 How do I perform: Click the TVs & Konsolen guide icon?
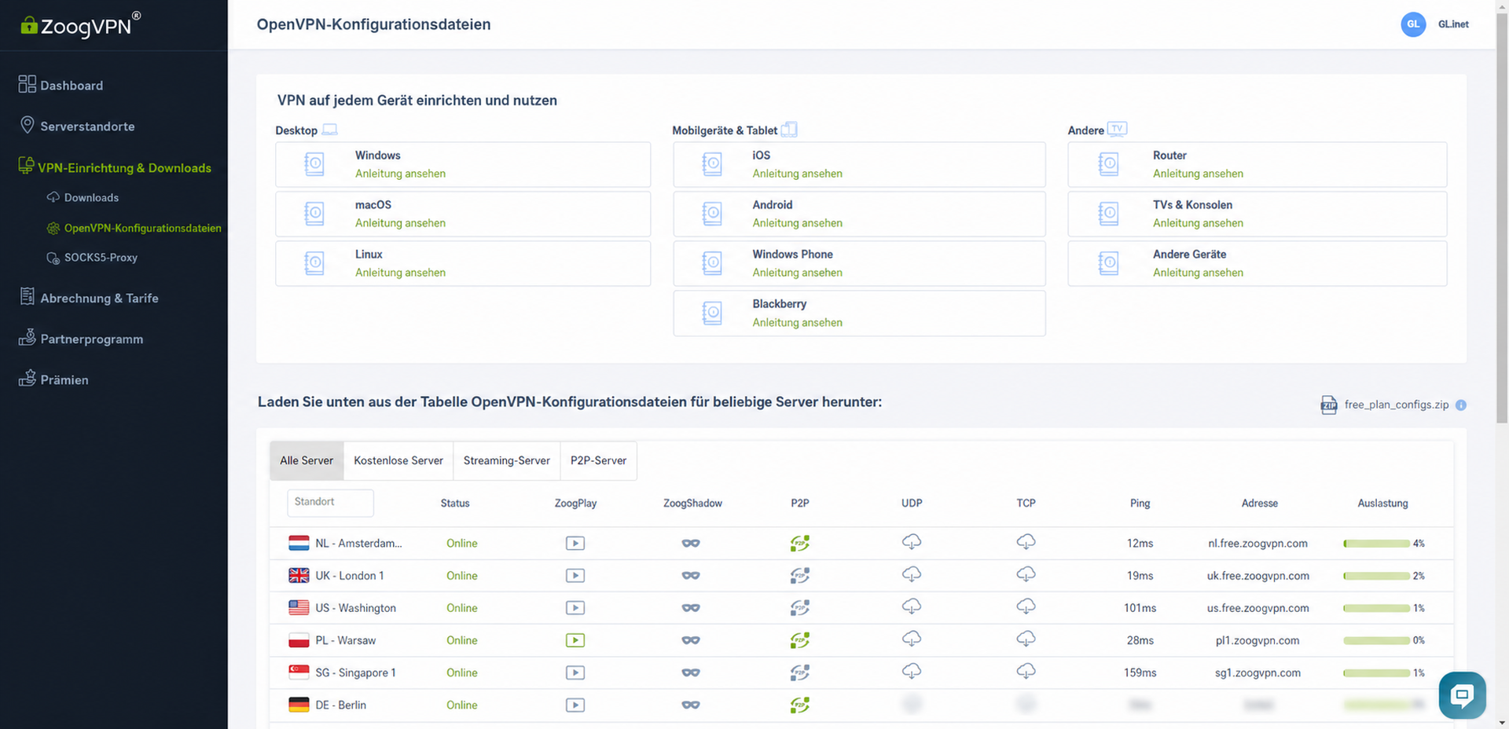tap(1109, 214)
